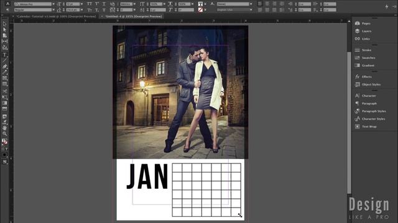Set paragraph alignment to left

tap(260, 4)
